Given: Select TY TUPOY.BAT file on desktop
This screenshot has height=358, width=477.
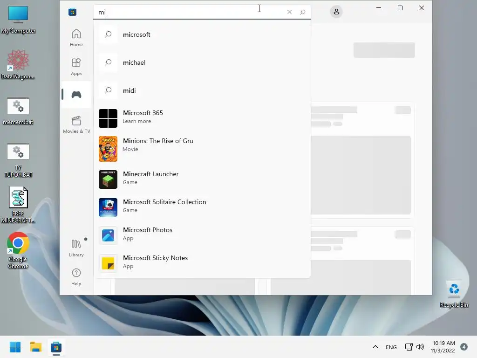Looking at the screenshot, I should point(18,160).
